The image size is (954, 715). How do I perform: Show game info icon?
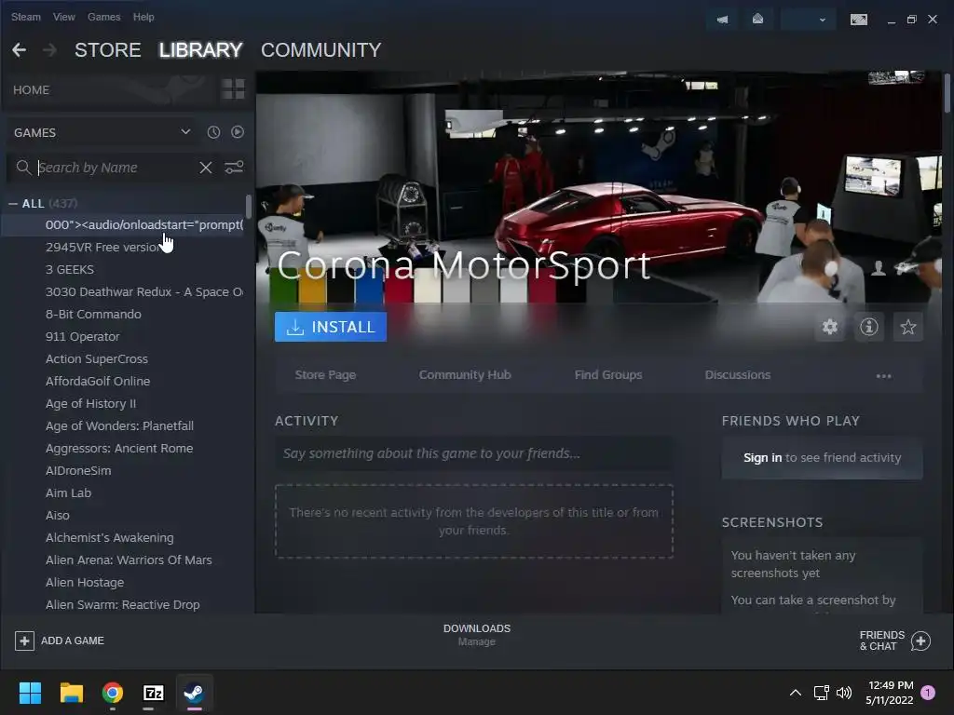(869, 327)
